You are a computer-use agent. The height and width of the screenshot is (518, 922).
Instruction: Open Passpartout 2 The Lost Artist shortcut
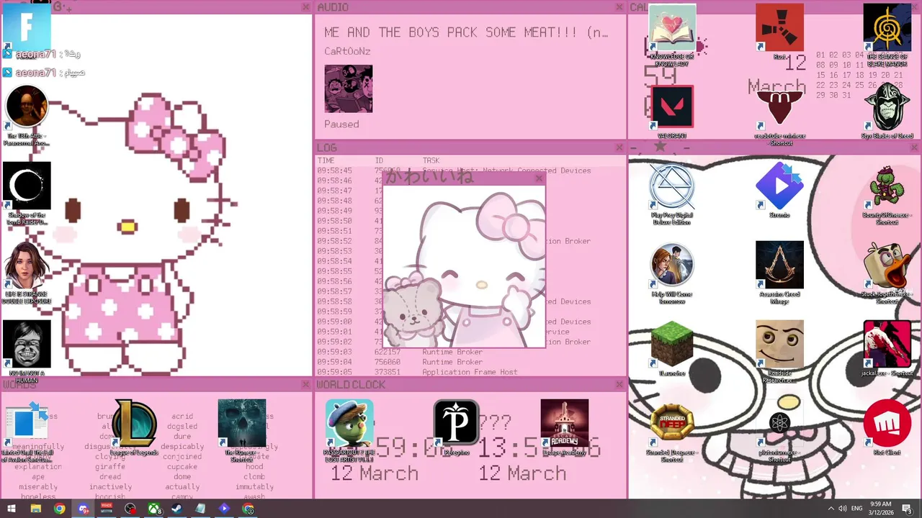click(349, 430)
